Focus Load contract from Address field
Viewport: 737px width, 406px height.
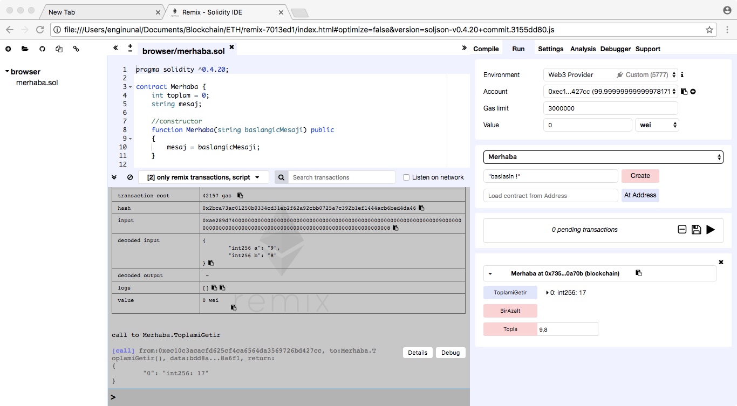[x=551, y=196]
